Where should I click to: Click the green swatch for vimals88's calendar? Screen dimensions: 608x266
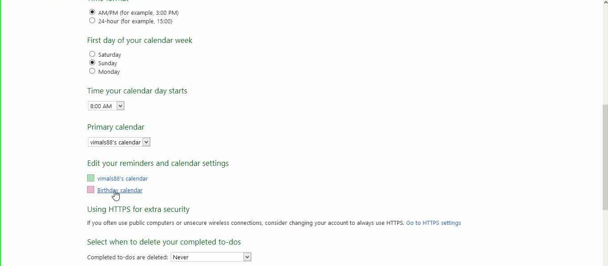(x=91, y=178)
